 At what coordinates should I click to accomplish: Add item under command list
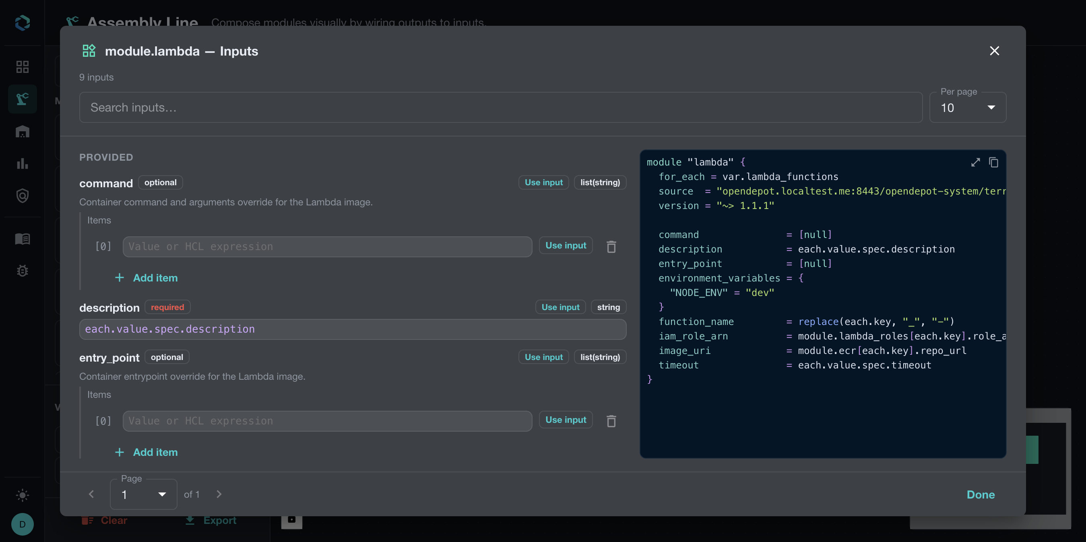tap(146, 278)
